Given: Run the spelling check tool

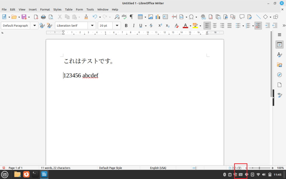Looking at the screenshot, I should pos(124,17).
